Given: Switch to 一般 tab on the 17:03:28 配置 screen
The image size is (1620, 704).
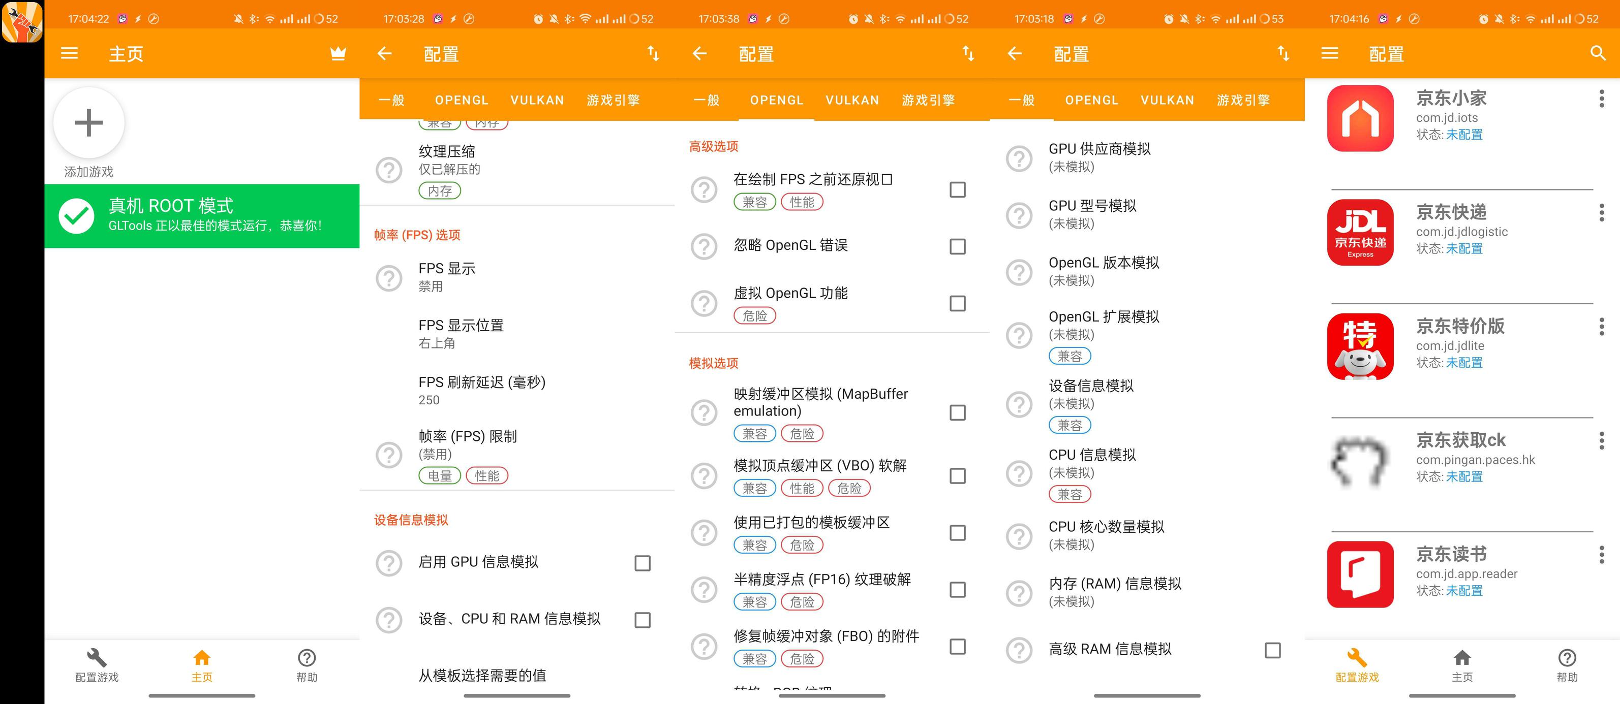Looking at the screenshot, I should 391,100.
